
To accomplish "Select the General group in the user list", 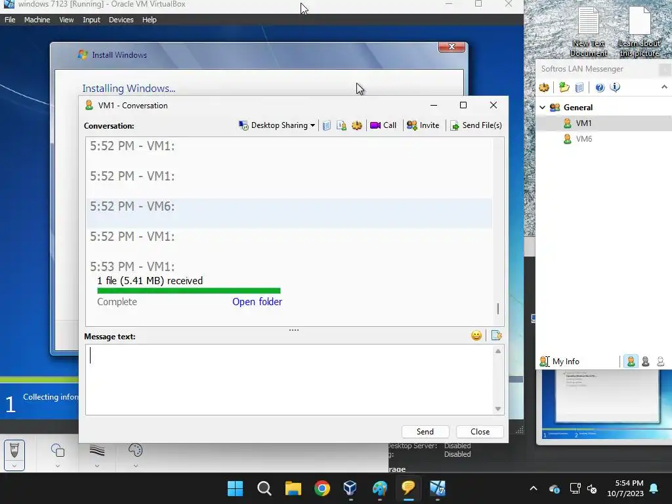I will 577,107.
